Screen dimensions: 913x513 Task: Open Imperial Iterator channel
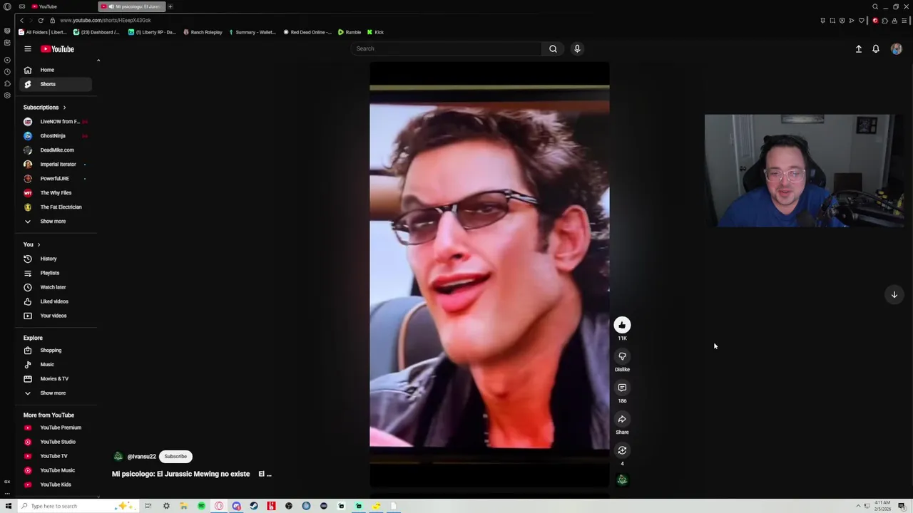[x=56, y=165]
